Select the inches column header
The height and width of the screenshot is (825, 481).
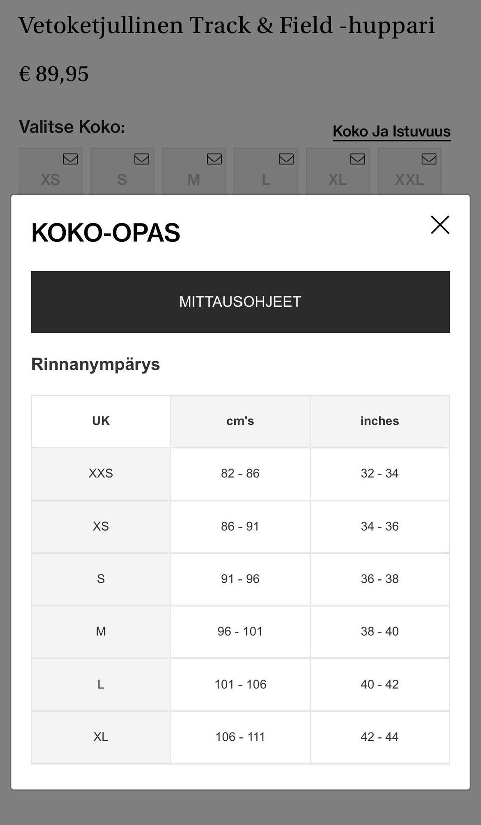point(380,421)
